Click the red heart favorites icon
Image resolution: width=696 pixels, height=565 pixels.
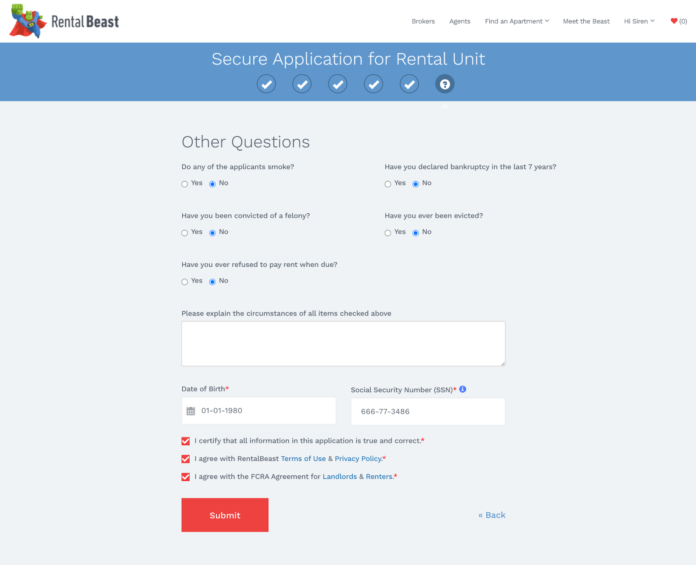click(674, 21)
